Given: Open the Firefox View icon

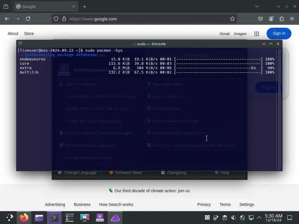Looking at the screenshot, I should [6, 6].
